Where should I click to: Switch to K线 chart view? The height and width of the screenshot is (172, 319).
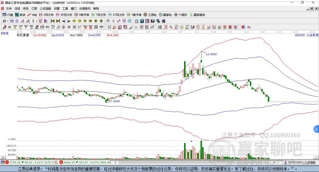32,15
